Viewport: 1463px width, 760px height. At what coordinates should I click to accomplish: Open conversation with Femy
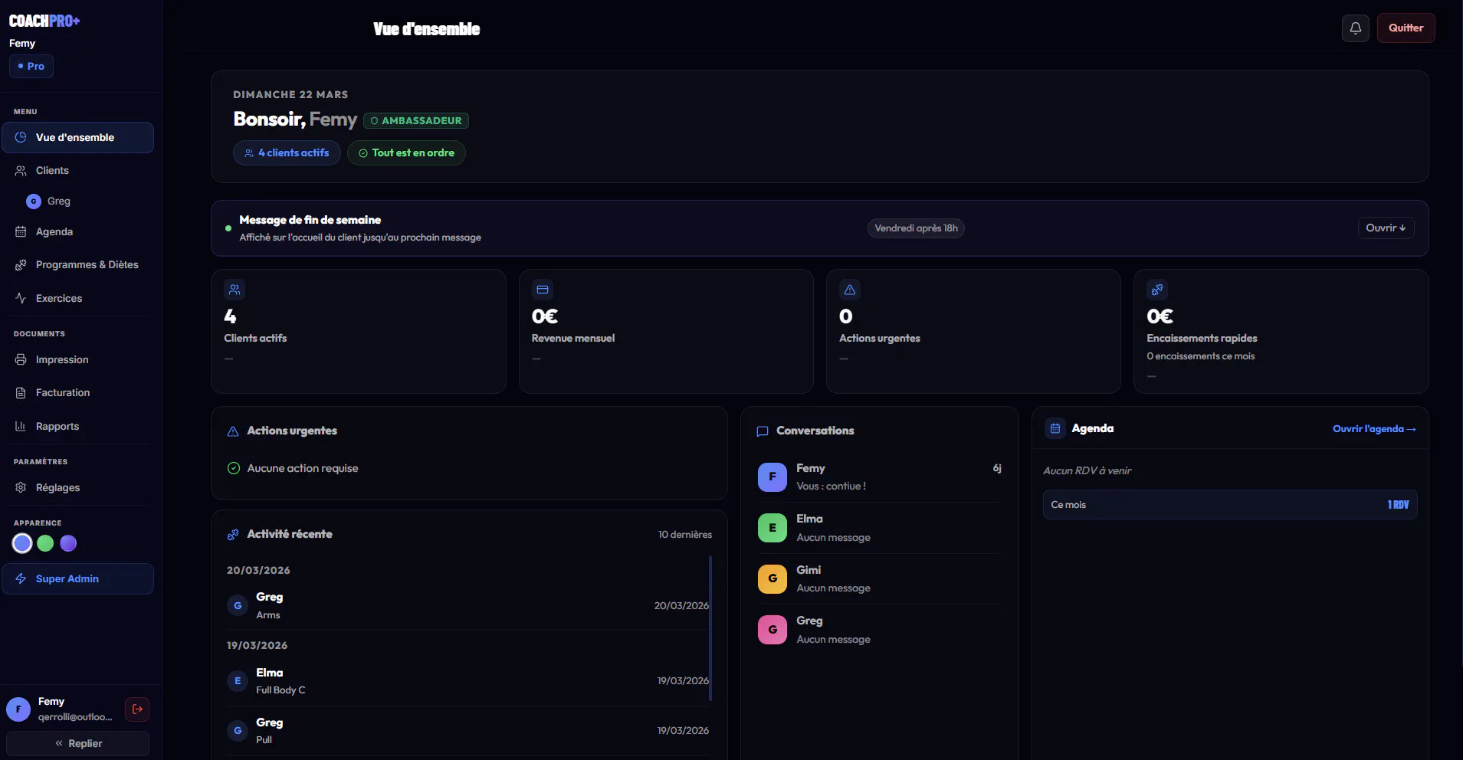click(880, 477)
